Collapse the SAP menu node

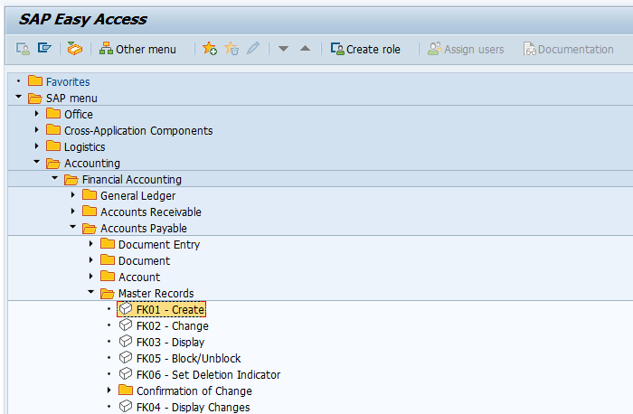click(18, 97)
